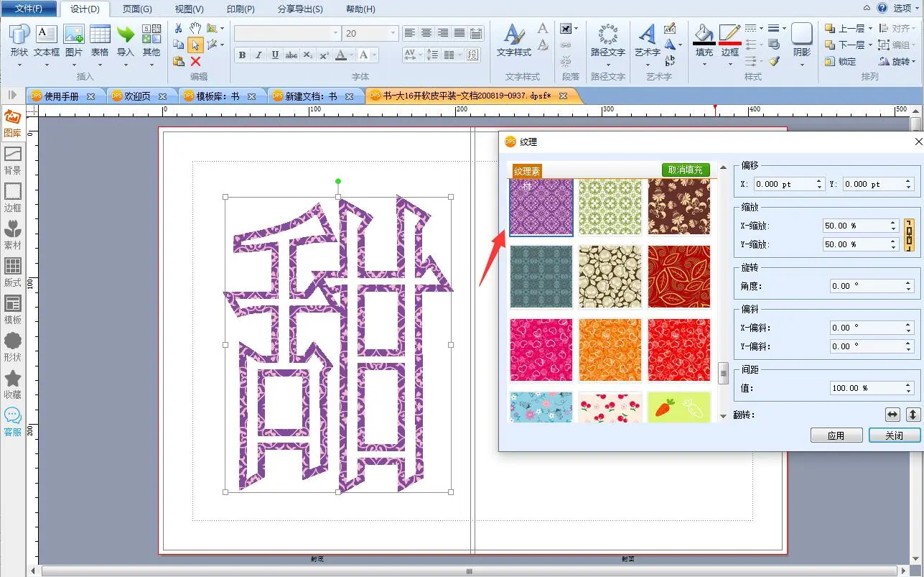
Task: Open 素材 materials panel in sidebar
Action: (x=13, y=235)
